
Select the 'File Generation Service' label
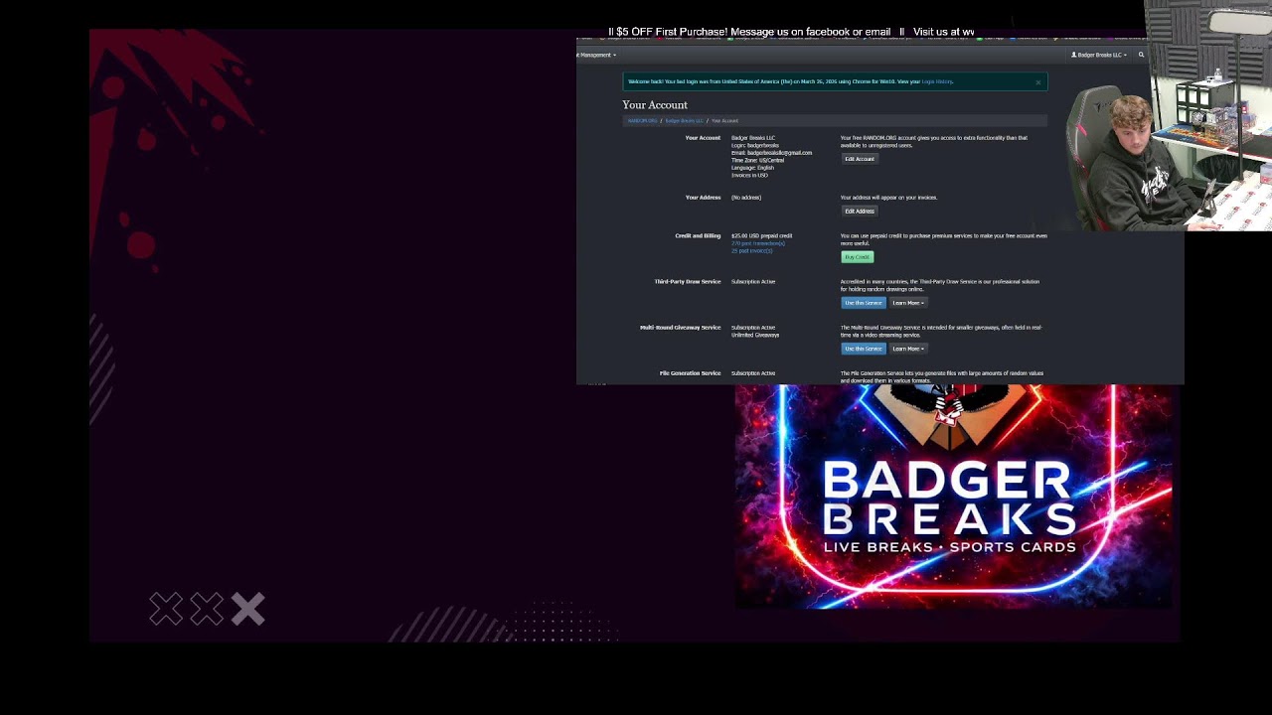690,373
